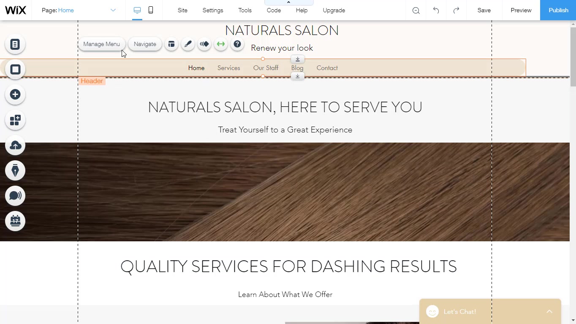
Task: Open My Uploads cloud icon
Action: click(x=15, y=146)
